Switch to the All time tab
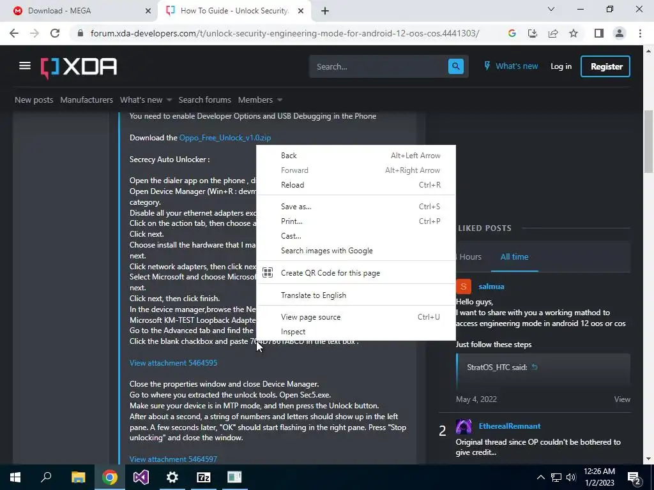Viewport: 654px width, 490px height. pos(514,256)
